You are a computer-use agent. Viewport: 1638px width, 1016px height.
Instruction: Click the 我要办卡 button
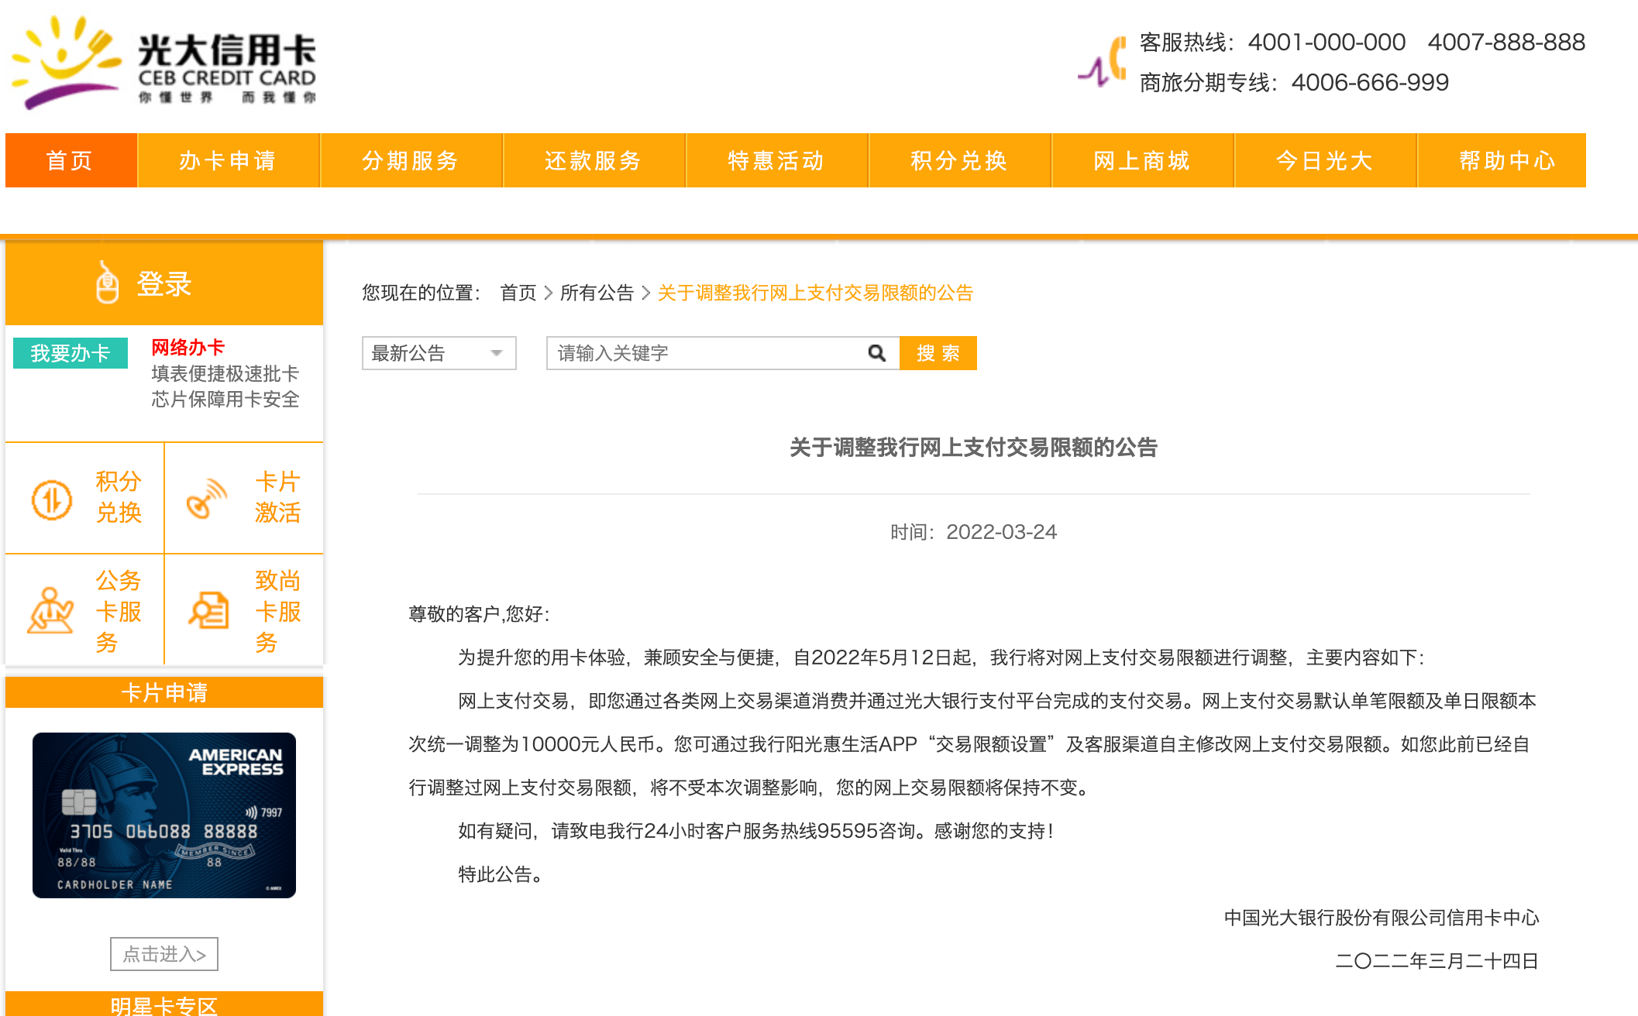70,352
